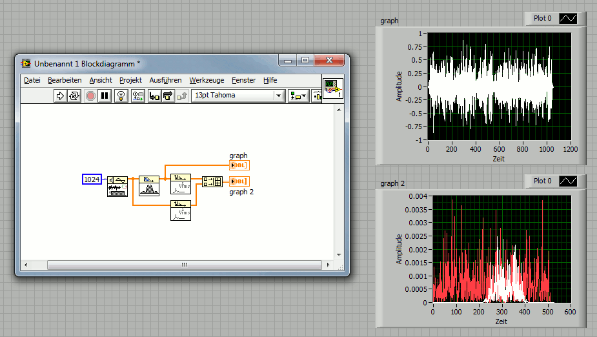Click the 'graph 2' terminal label in diagram

click(241, 192)
